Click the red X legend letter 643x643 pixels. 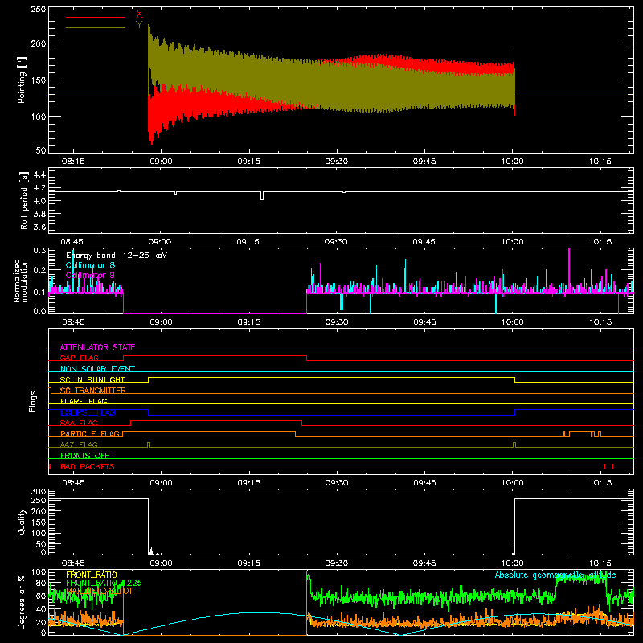(x=139, y=14)
